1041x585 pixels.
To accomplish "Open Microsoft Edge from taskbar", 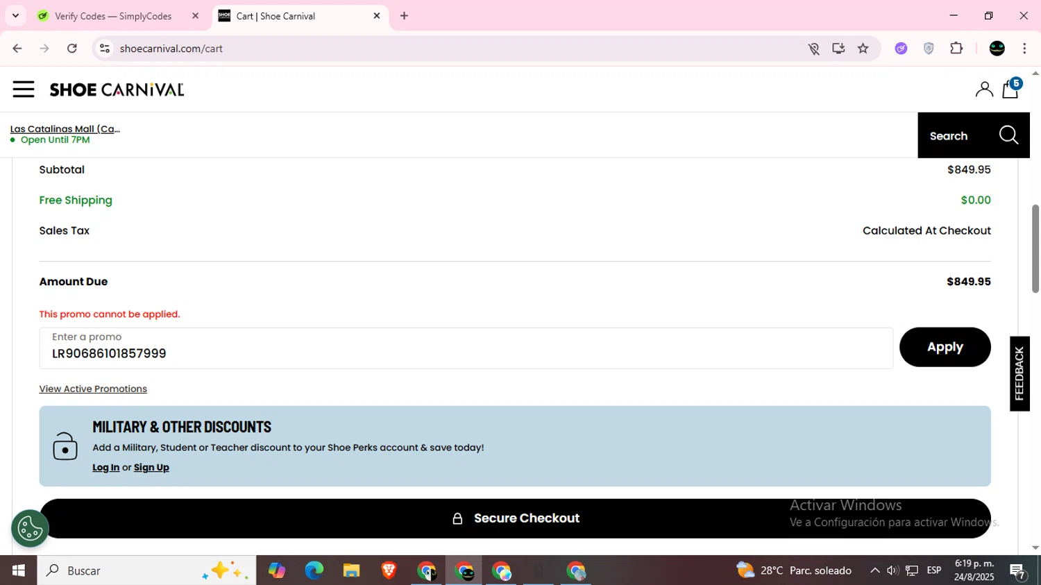I will (x=314, y=570).
